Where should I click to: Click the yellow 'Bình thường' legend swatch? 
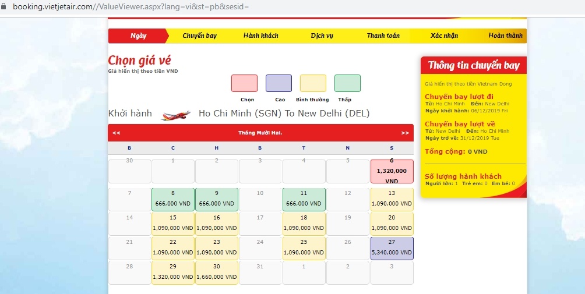[313, 83]
